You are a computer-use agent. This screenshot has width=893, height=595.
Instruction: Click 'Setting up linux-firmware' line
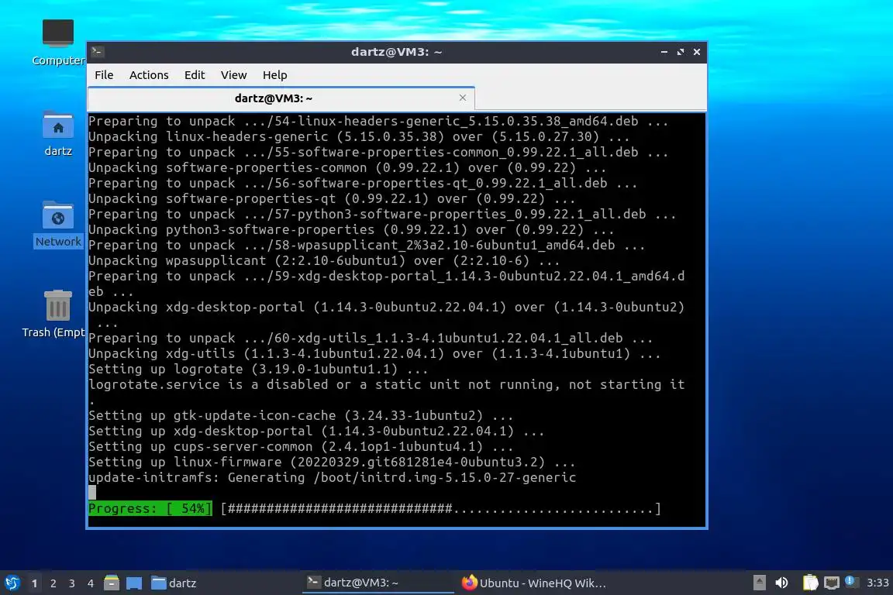pos(332,463)
